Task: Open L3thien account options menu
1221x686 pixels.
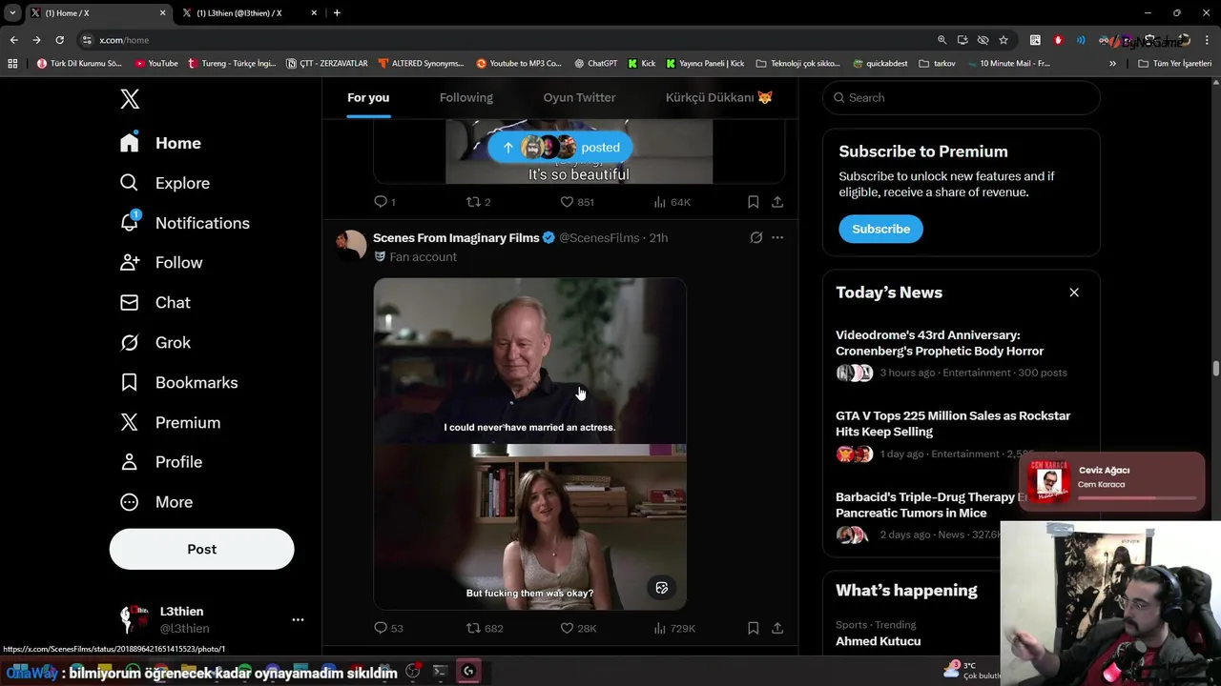Action: [x=298, y=619]
